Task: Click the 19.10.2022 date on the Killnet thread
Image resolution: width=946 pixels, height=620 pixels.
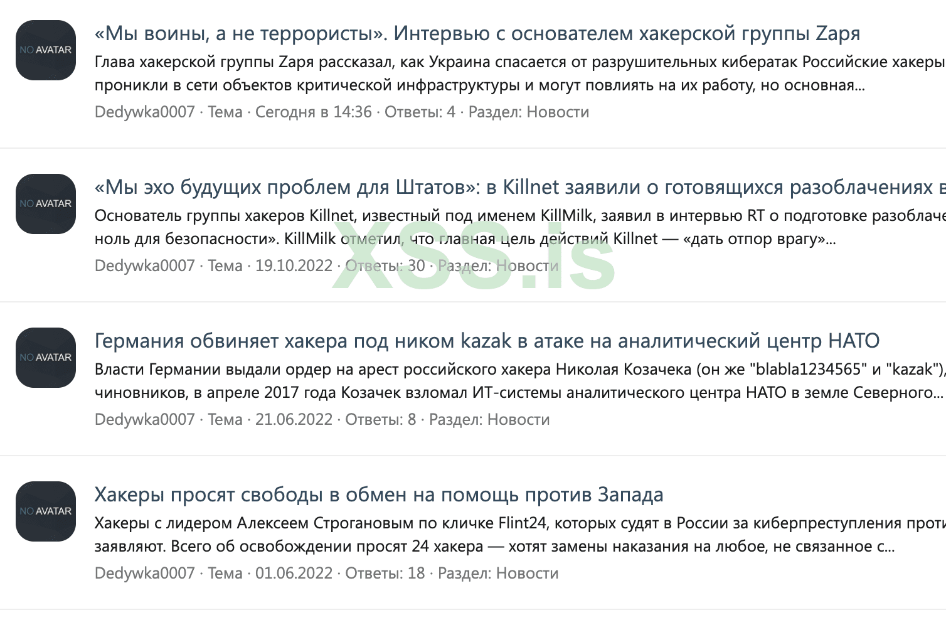Action: pos(294,265)
